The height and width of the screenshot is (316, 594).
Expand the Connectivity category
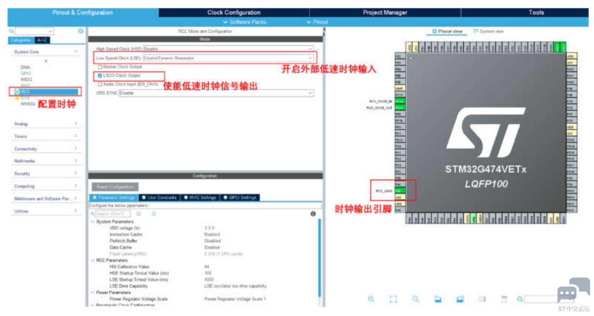[x=46, y=149]
